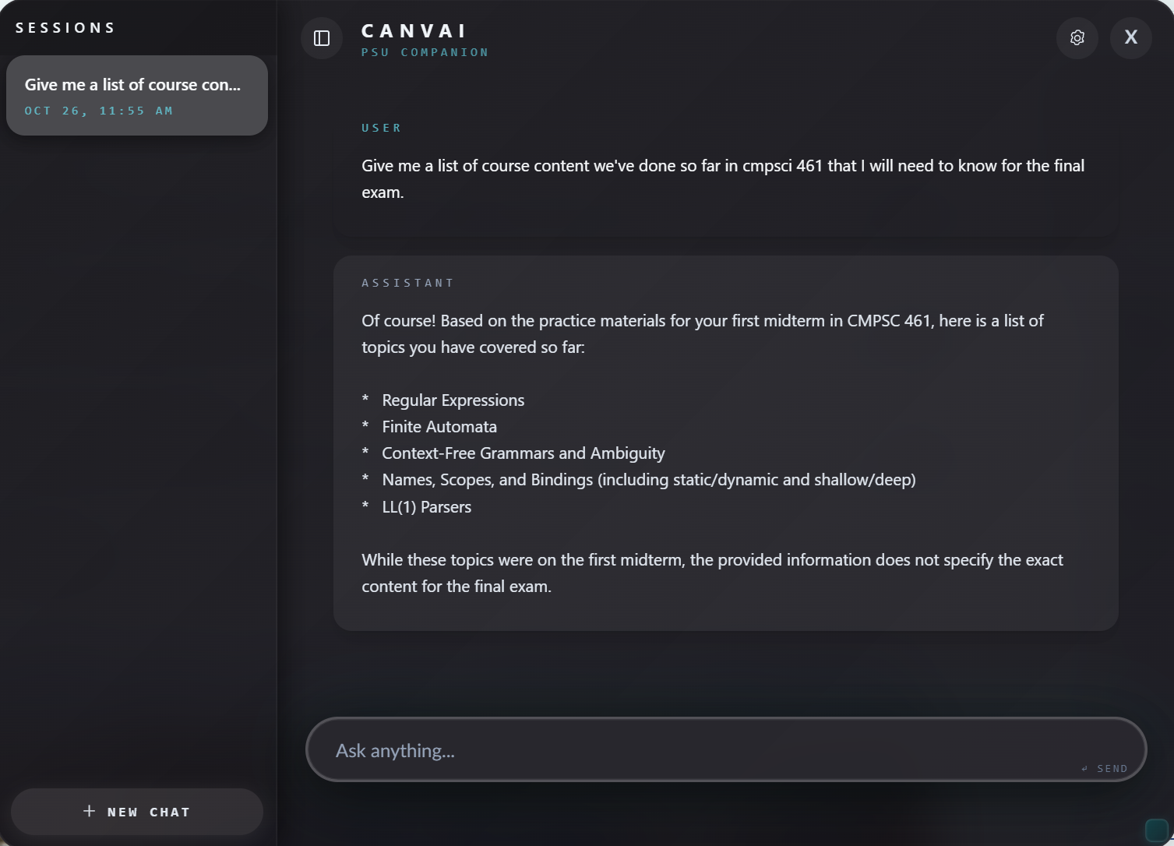Click the PSU COMPANION subtitle
Screen dimensions: 1174x846
[425, 52]
